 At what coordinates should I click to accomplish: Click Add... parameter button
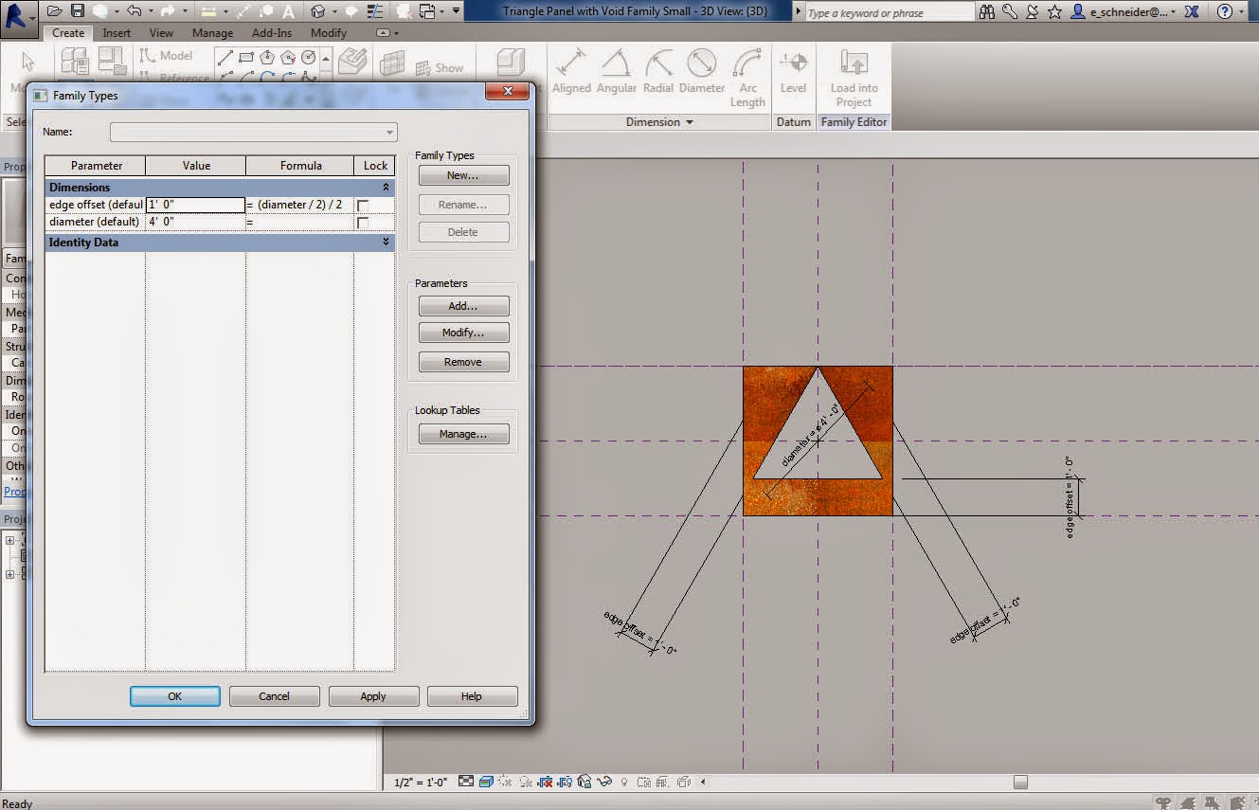coord(463,306)
